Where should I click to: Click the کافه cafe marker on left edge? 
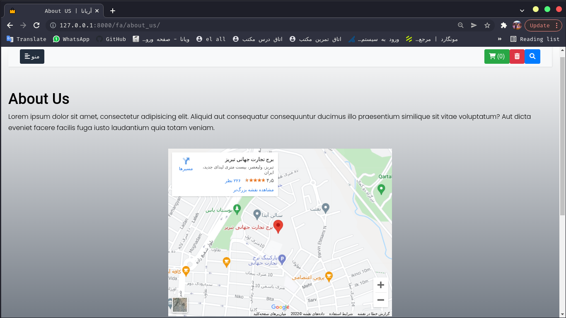click(x=186, y=271)
